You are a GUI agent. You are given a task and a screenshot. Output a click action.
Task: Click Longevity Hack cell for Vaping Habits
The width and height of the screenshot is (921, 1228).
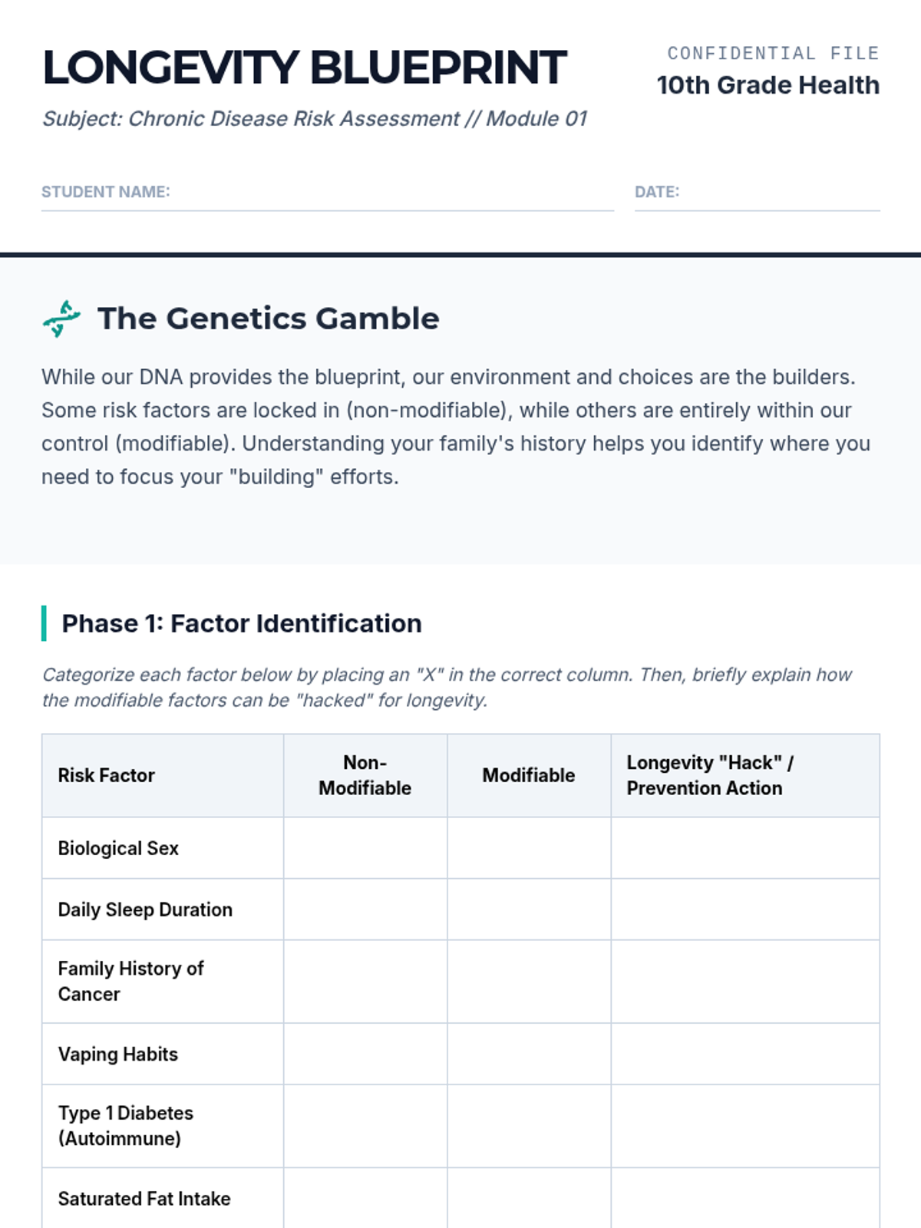(745, 1054)
